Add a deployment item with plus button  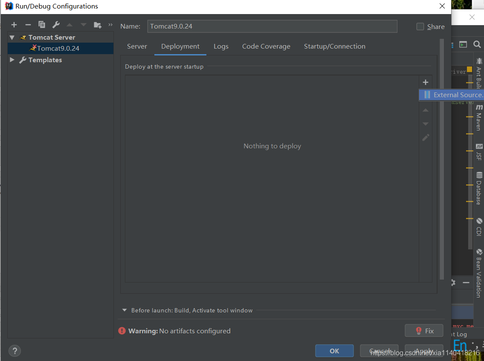pyautogui.click(x=425, y=82)
